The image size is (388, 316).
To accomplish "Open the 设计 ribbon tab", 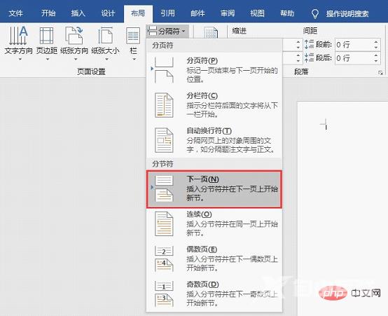I will click(108, 13).
